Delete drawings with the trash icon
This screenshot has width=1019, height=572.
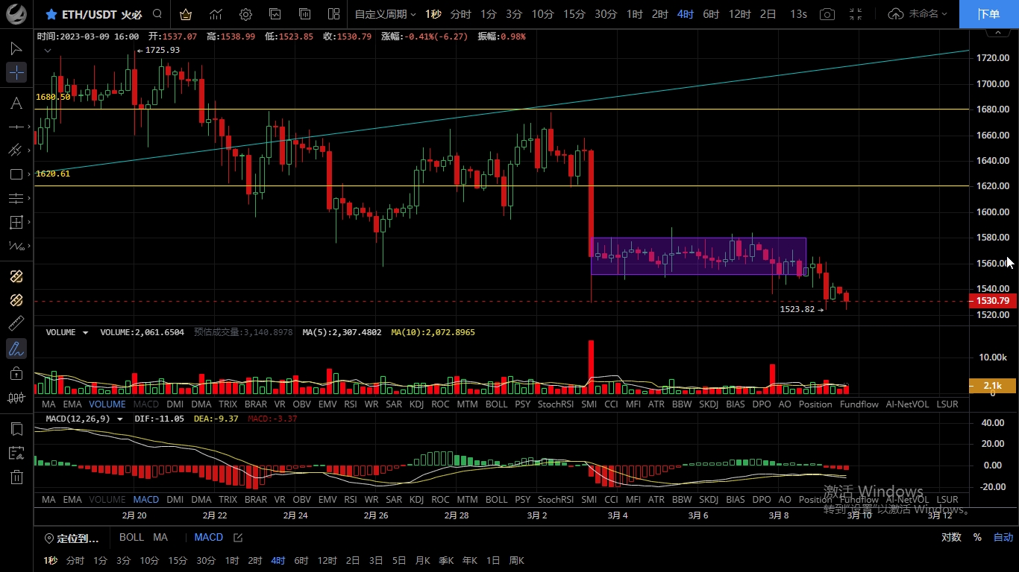[16, 477]
